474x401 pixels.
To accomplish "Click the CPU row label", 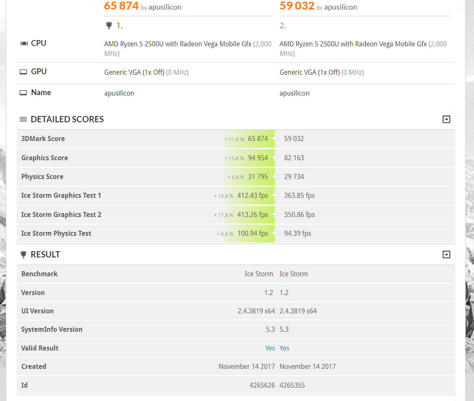I will click(x=39, y=43).
